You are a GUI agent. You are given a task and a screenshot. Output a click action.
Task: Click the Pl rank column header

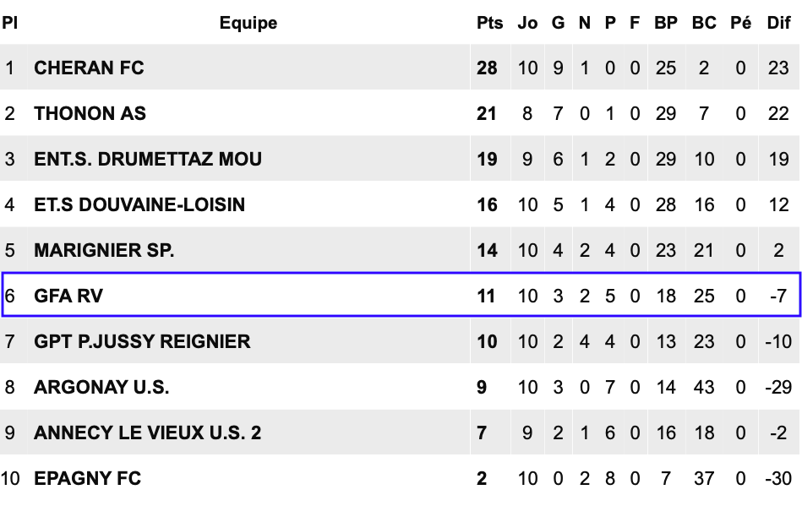point(9,23)
